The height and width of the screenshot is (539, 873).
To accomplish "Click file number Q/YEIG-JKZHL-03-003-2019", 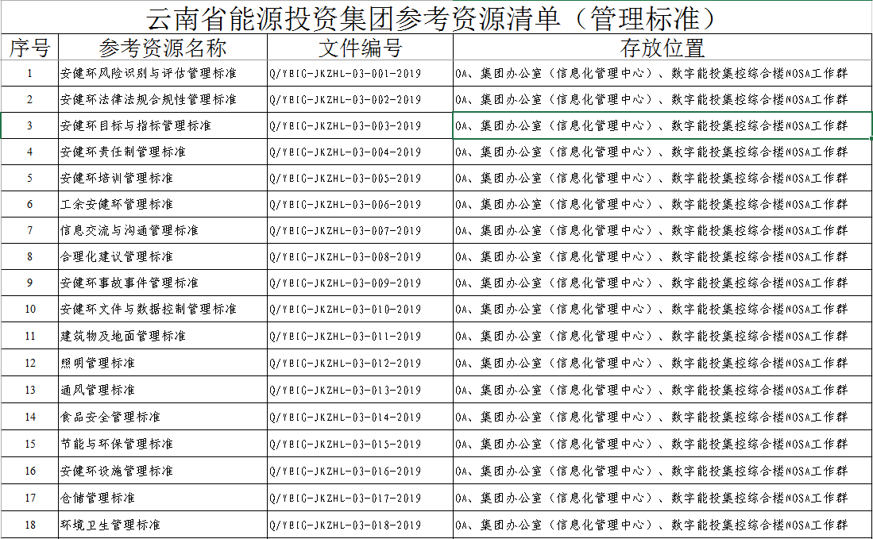I will 346,126.
